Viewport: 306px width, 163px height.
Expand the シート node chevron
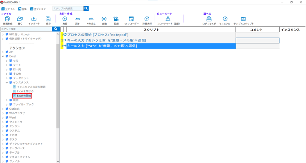point(7,65)
